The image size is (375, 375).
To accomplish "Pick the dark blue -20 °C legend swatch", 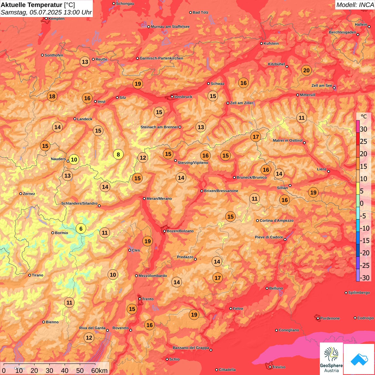I will pos(358,250).
